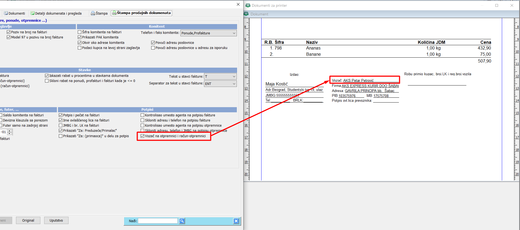Click the Komitent section header

(157, 27)
